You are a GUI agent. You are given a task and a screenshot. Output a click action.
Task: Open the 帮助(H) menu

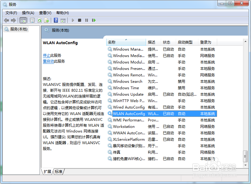(62, 13)
